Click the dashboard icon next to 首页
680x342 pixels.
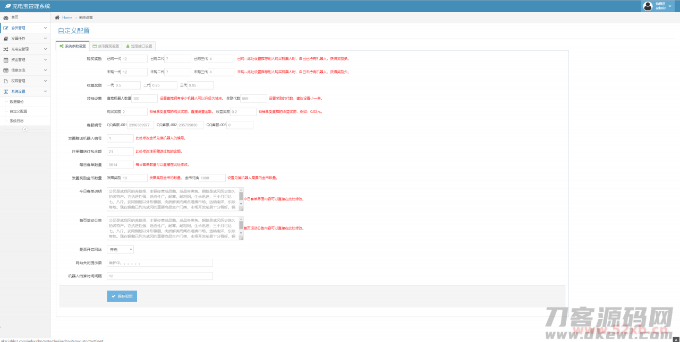pos(6,17)
